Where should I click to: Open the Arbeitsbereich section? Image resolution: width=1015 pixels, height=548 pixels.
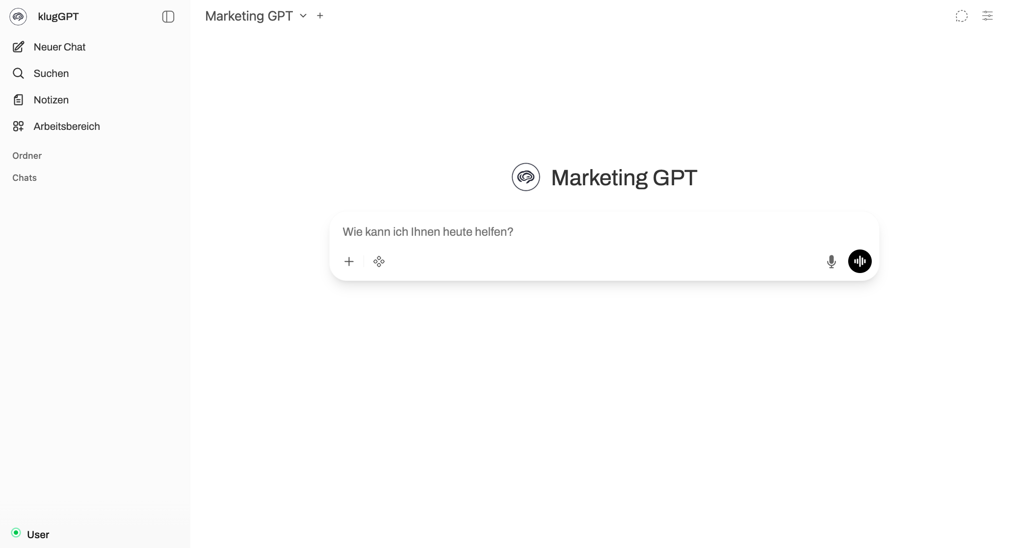pyautogui.click(x=67, y=126)
